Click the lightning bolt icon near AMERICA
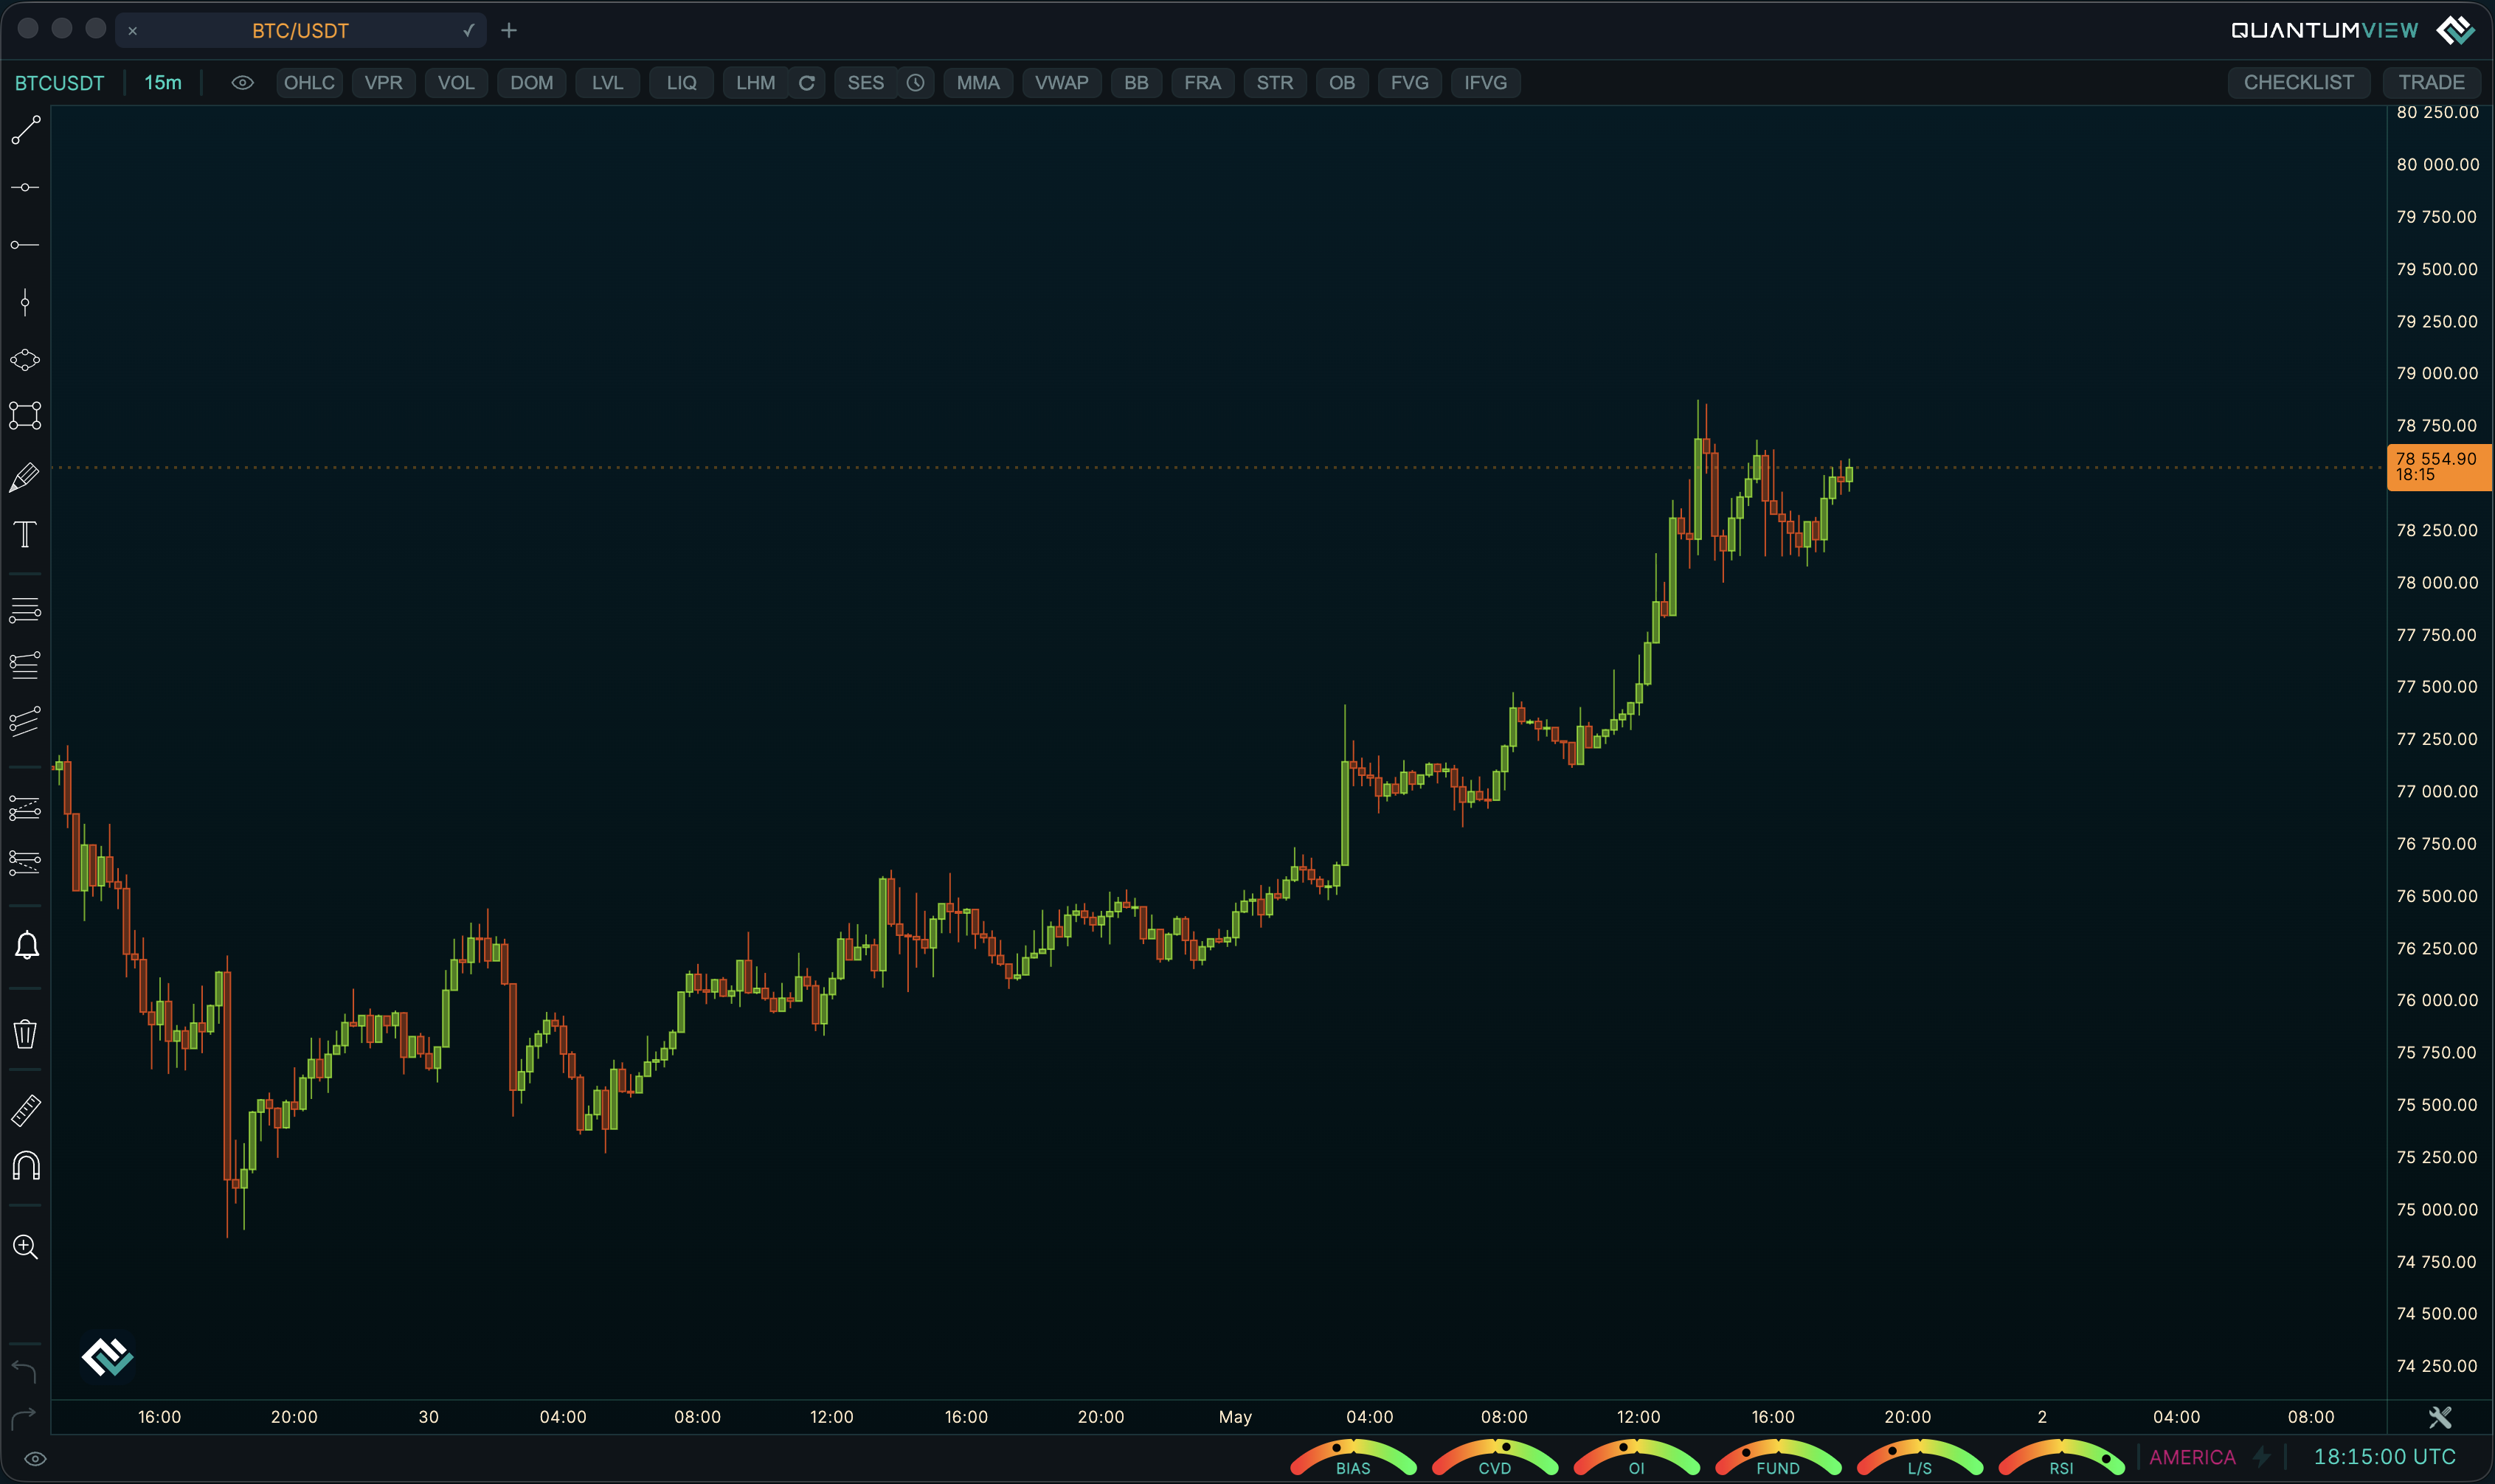Image resolution: width=2495 pixels, height=1484 pixels. [2261, 1457]
